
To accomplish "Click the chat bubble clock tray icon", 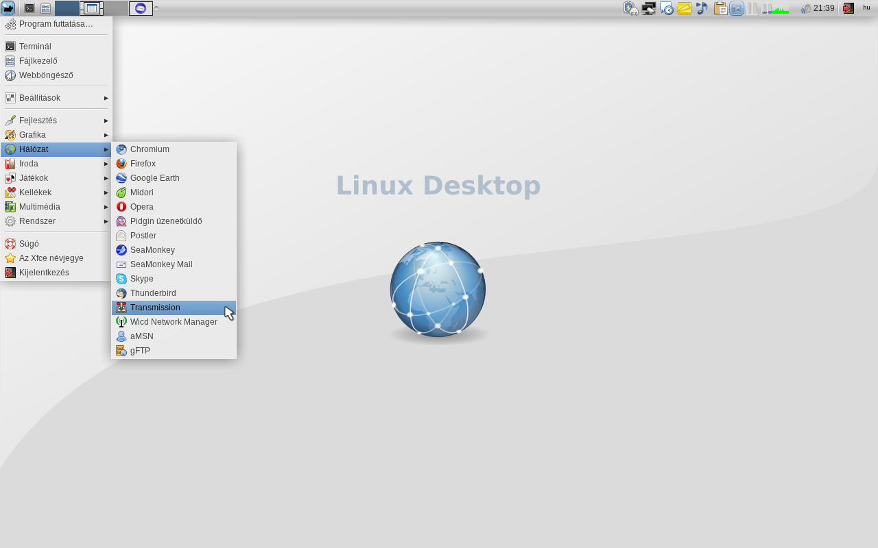I will 667,8.
